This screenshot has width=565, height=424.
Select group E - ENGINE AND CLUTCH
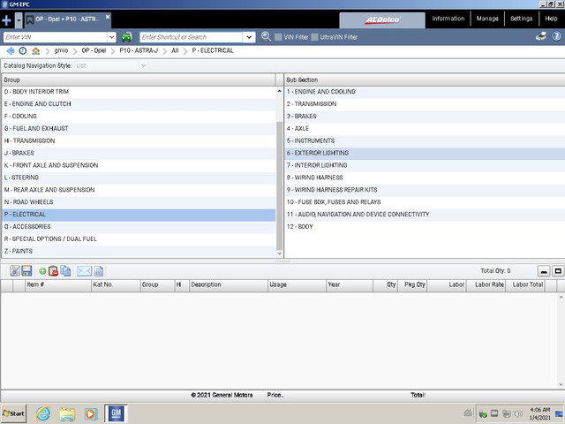click(x=139, y=104)
